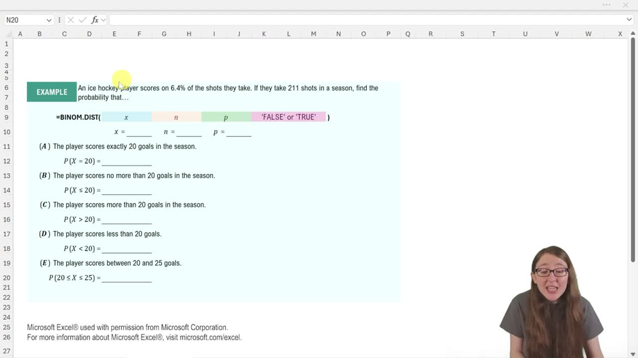
Task: Click the vertical scrollbar down arrow
Action: (x=633, y=354)
